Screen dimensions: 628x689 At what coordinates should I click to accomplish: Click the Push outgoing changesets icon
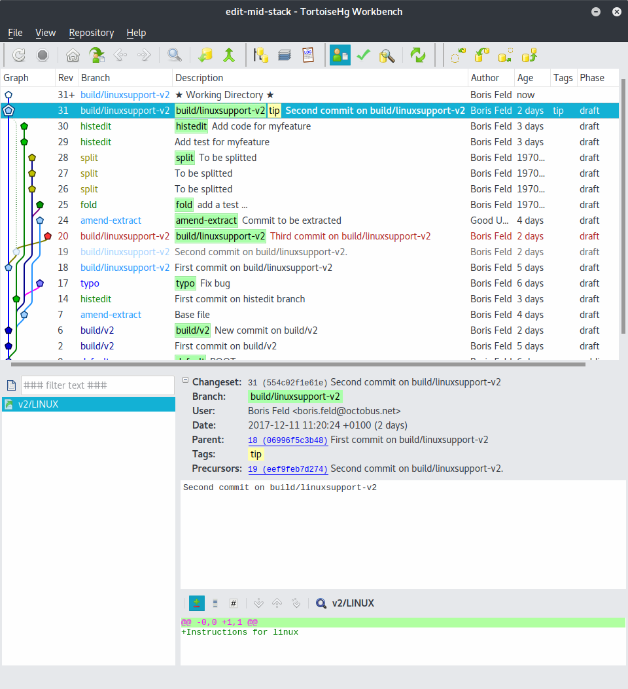point(529,56)
